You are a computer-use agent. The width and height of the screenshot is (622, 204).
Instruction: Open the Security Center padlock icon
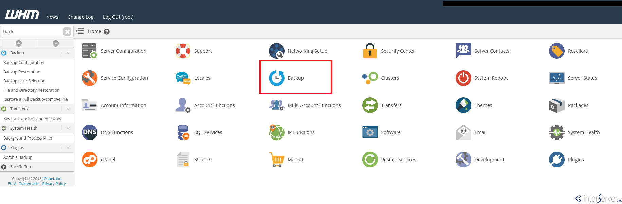tap(370, 51)
